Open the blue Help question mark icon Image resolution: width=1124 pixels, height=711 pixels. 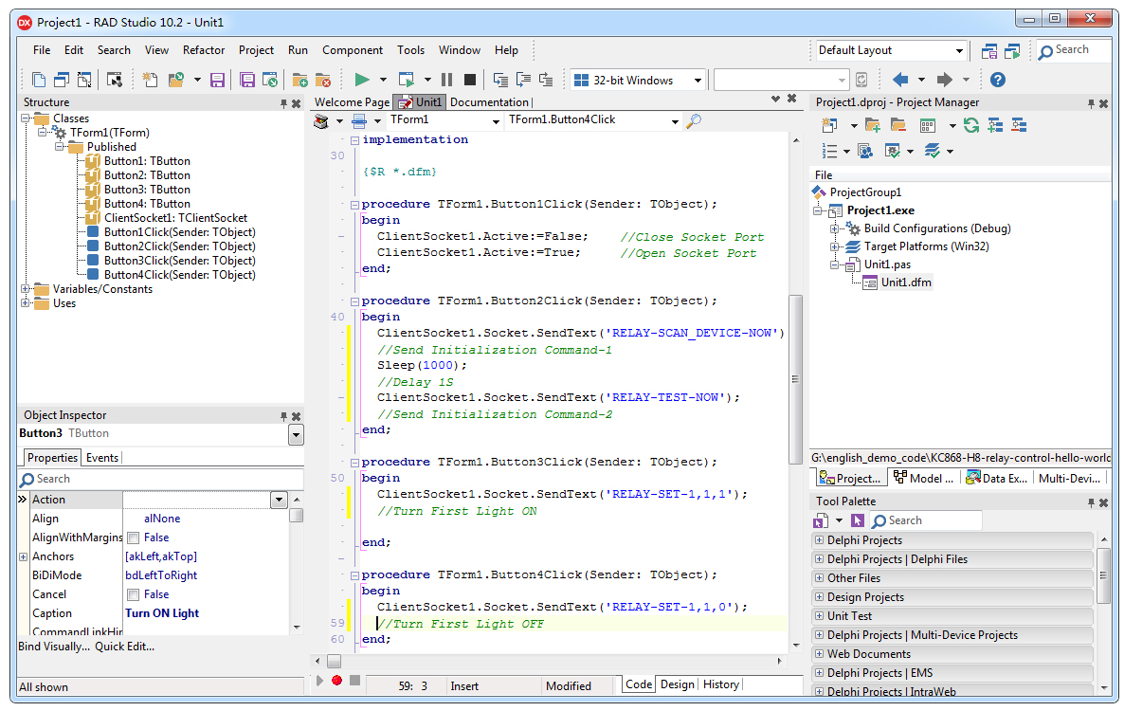coord(997,80)
